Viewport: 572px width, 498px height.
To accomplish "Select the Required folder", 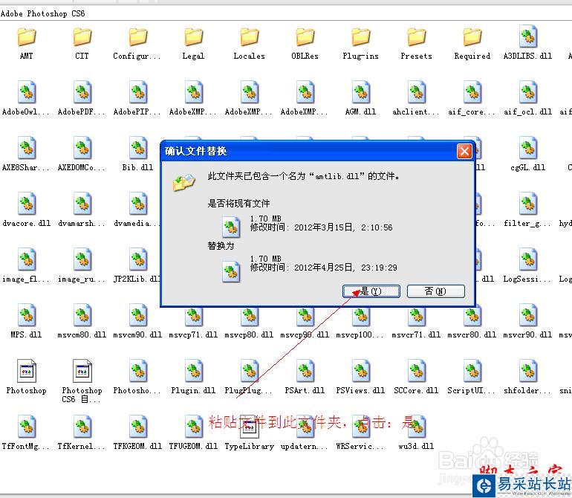I will pyautogui.click(x=472, y=38).
